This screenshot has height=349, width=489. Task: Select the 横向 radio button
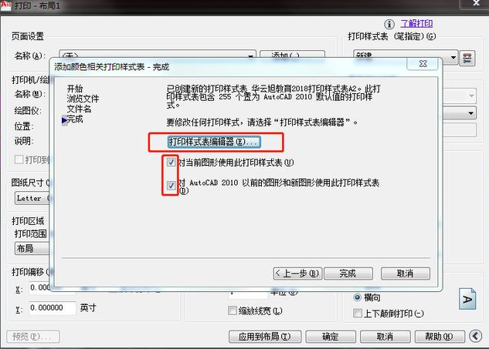[x=358, y=297]
